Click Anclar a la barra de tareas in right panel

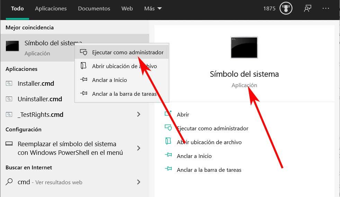(209, 170)
